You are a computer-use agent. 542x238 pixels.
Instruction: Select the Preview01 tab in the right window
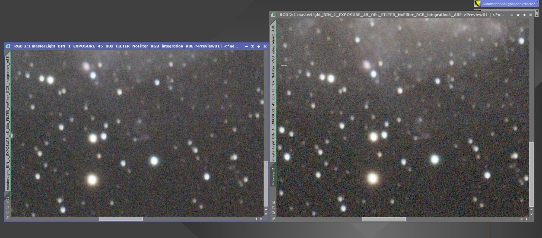[273, 175]
